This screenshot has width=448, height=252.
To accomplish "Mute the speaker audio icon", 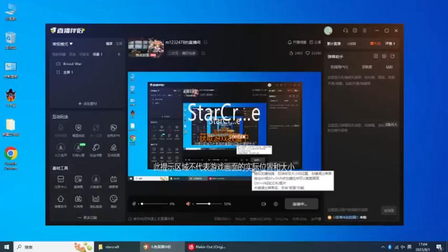I will [x=188, y=204].
